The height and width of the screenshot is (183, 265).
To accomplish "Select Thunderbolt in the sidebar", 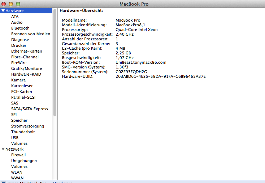I will (x=23, y=132).
